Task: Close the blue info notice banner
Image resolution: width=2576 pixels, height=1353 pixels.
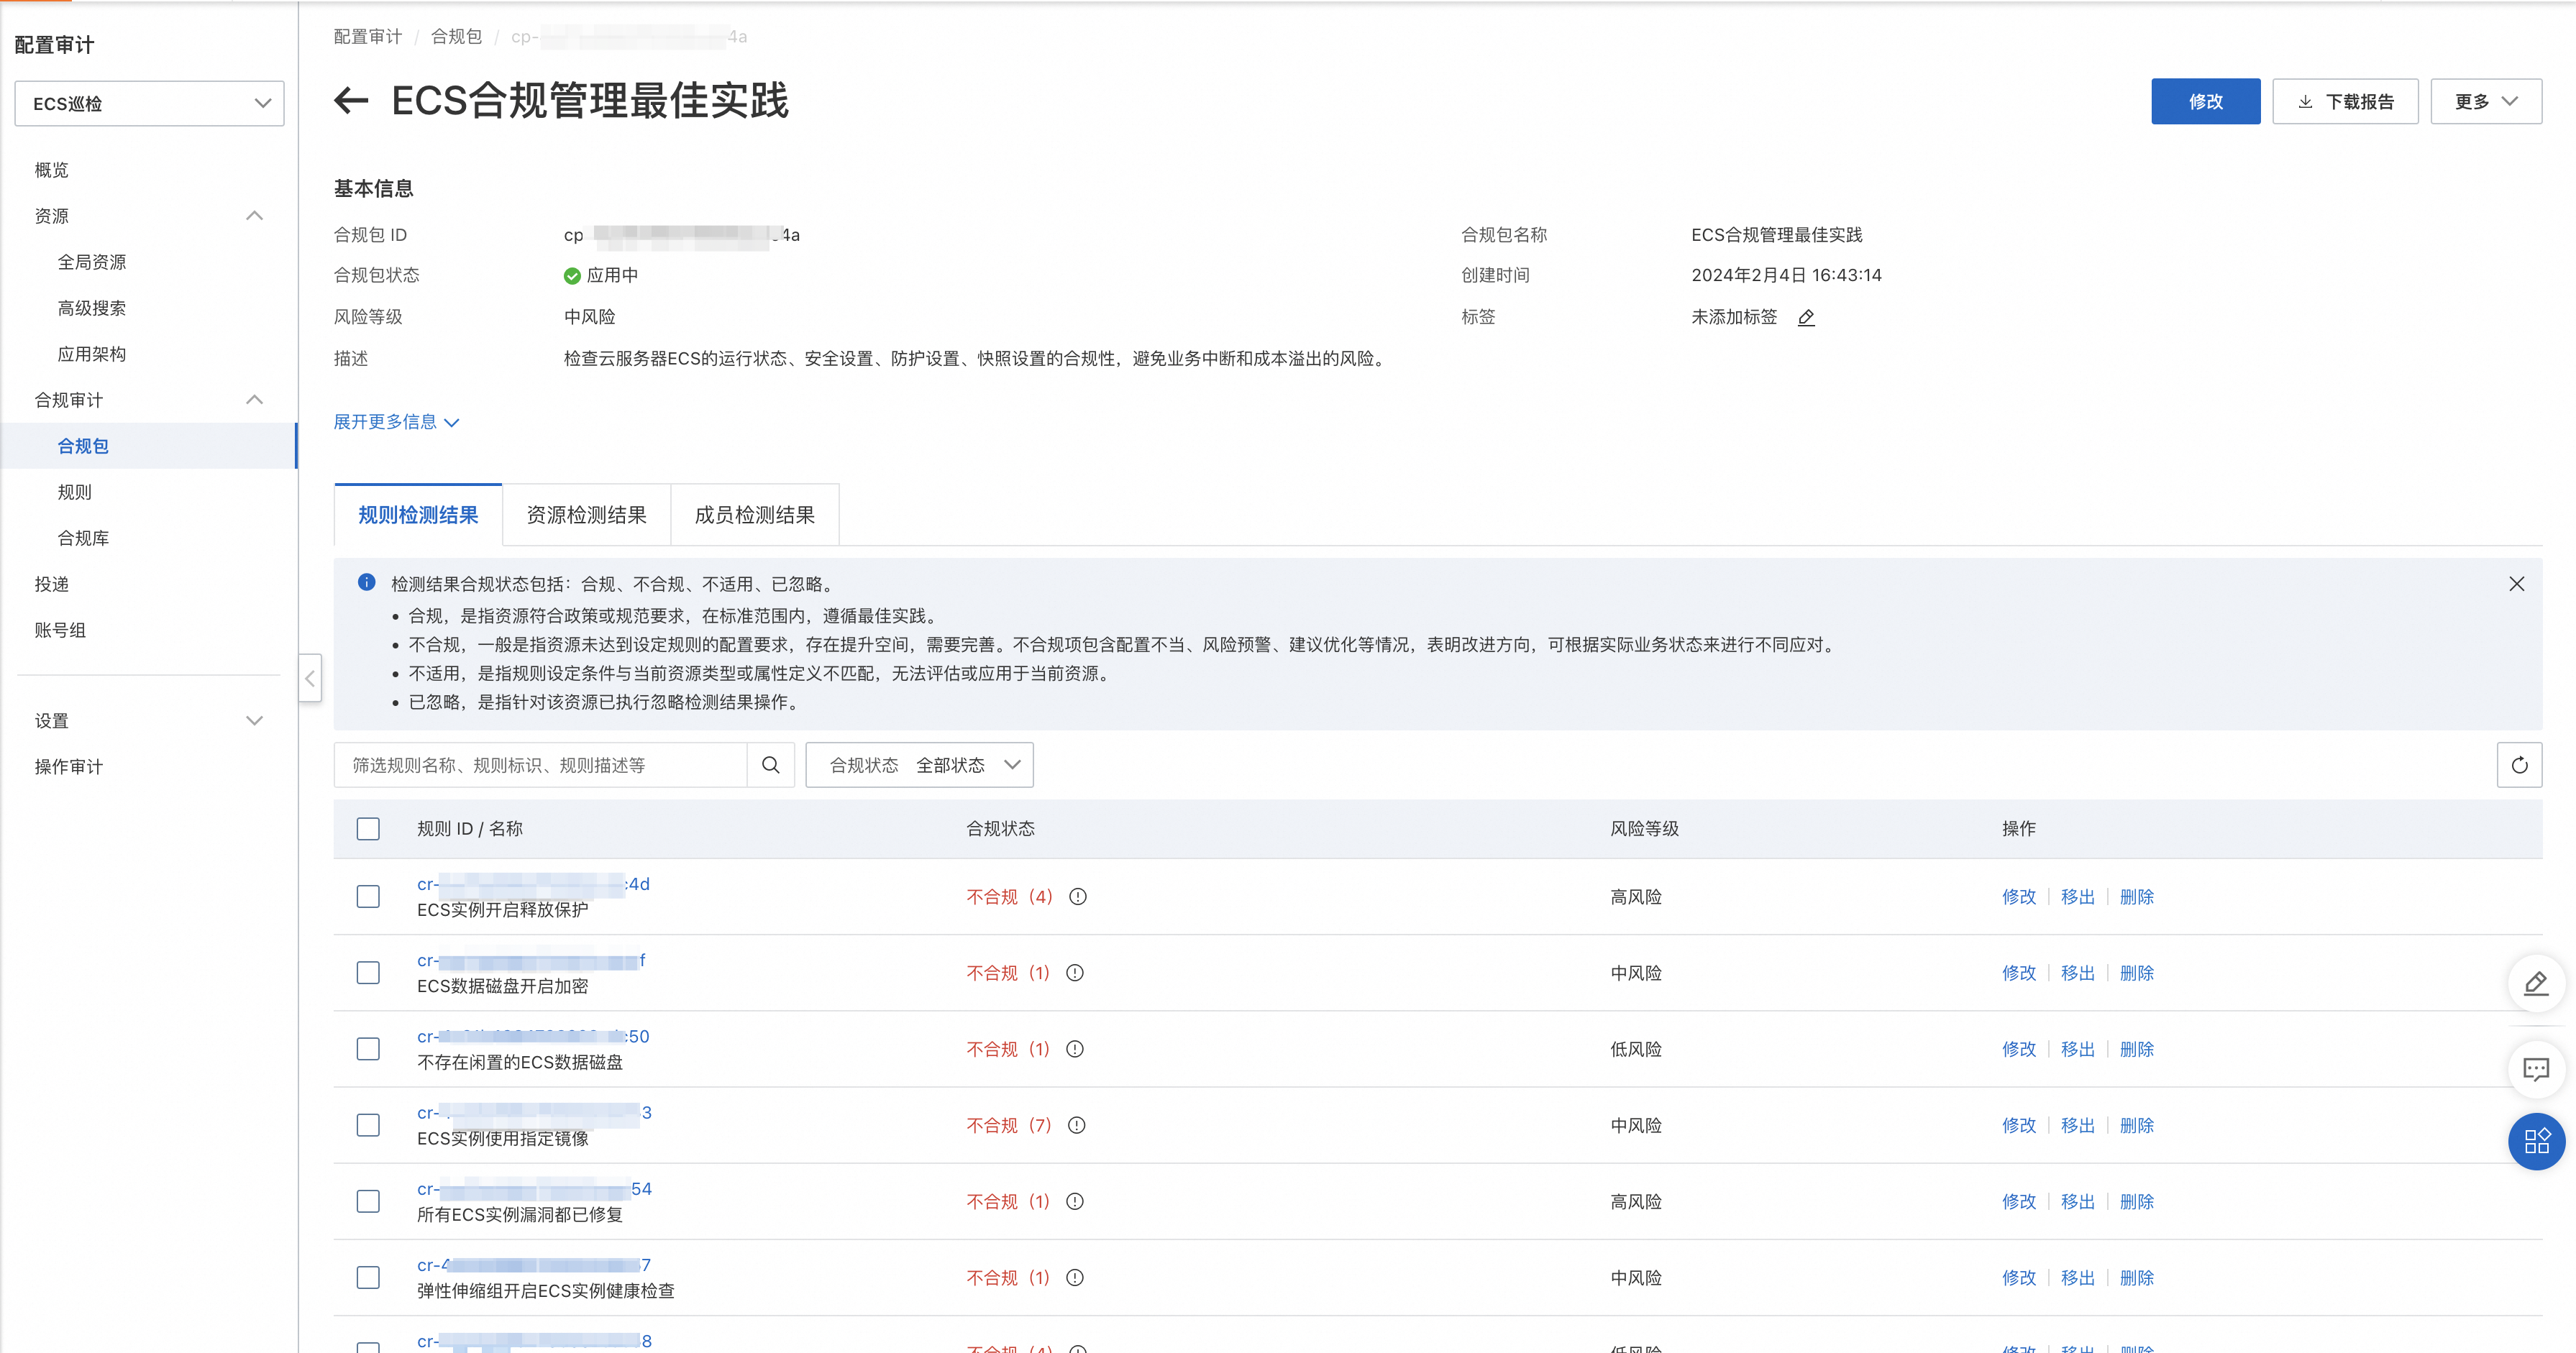Action: [x=2516, y=584]
